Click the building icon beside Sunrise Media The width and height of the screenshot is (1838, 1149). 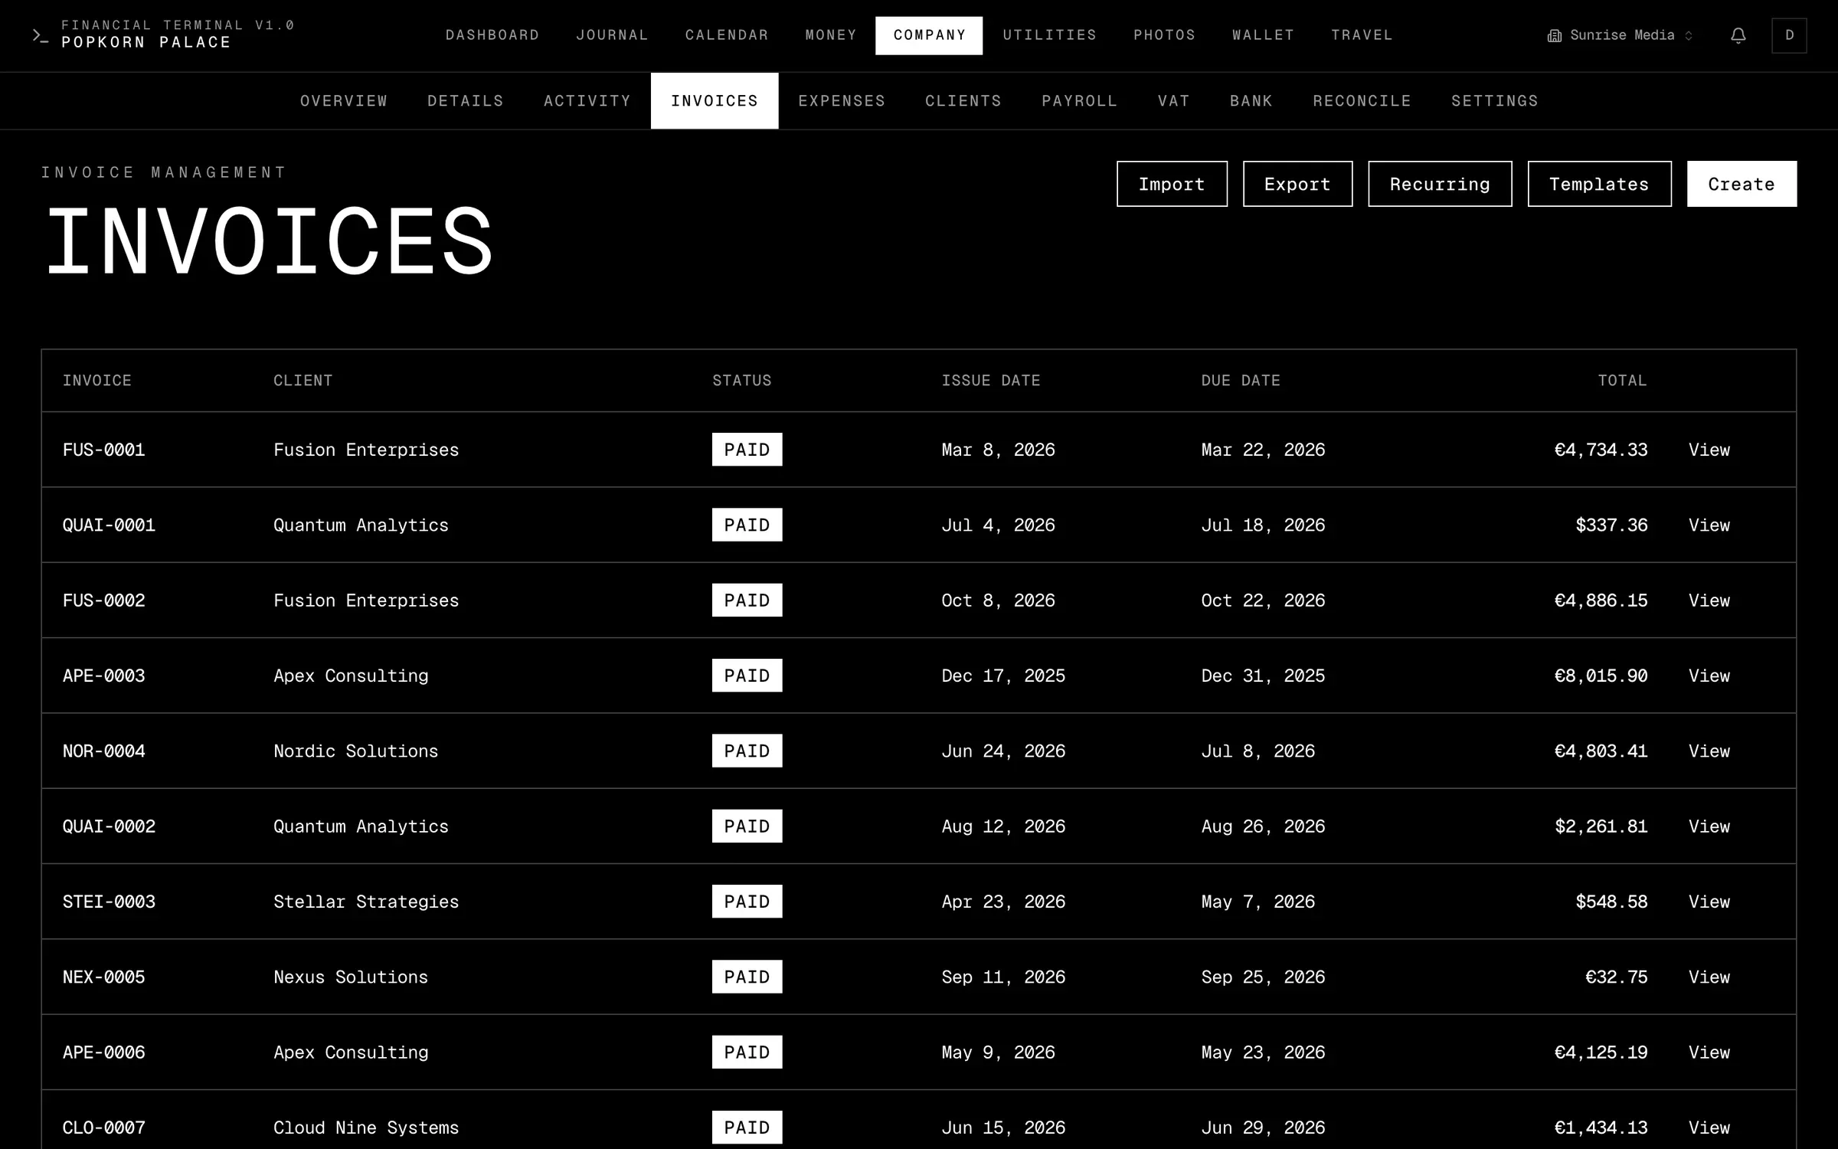(x=1554, y=35)
